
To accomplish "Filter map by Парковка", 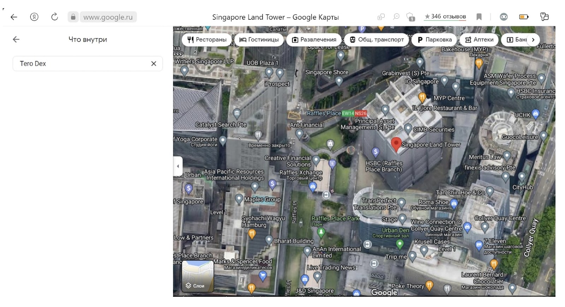I will (x=435, y=39).
